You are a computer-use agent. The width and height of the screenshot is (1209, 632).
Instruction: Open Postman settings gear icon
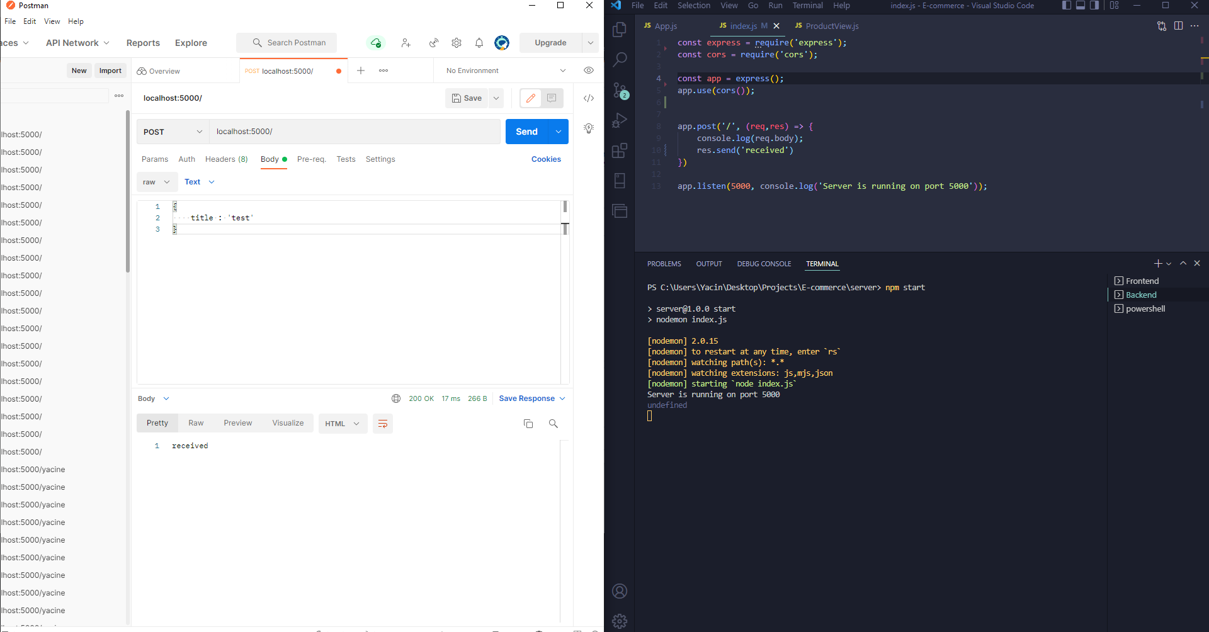pyautogui.click(x=457, y=43)
